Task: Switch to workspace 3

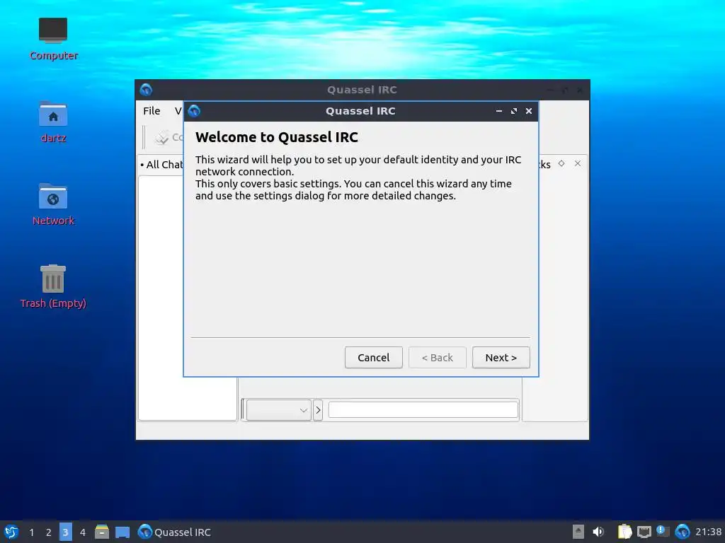Action: click(x=65, y=532)
